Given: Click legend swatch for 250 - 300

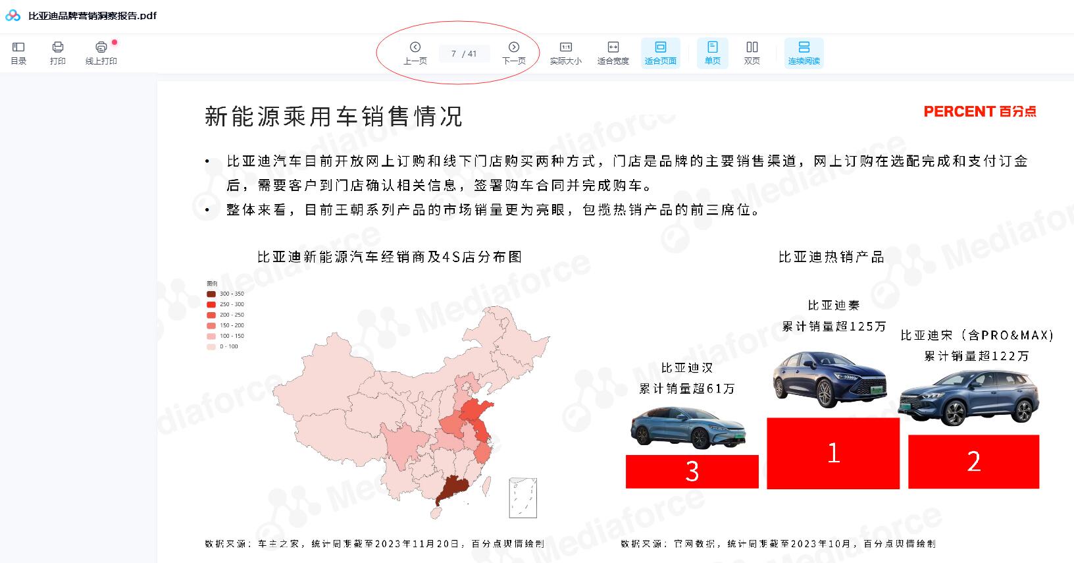Looking at the screenshot, I should coord(211,304).
